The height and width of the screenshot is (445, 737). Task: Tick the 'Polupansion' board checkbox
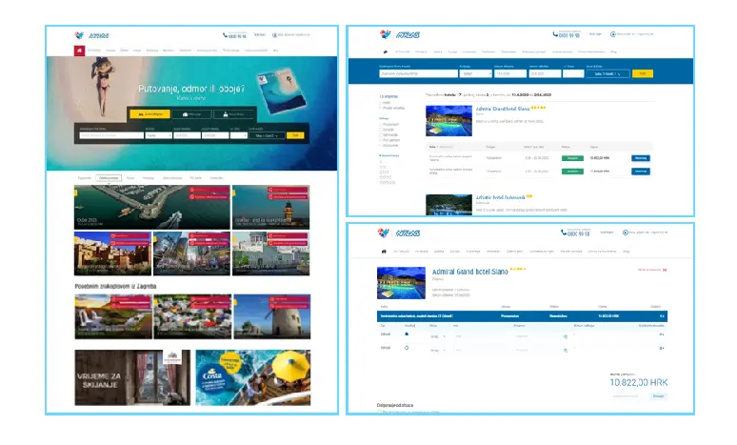[x=381, y=124]
